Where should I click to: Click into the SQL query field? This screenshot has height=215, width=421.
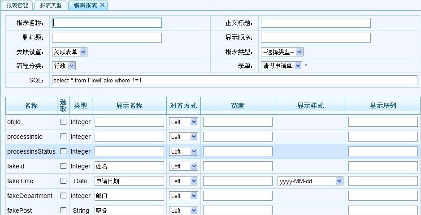click(234, 80)
